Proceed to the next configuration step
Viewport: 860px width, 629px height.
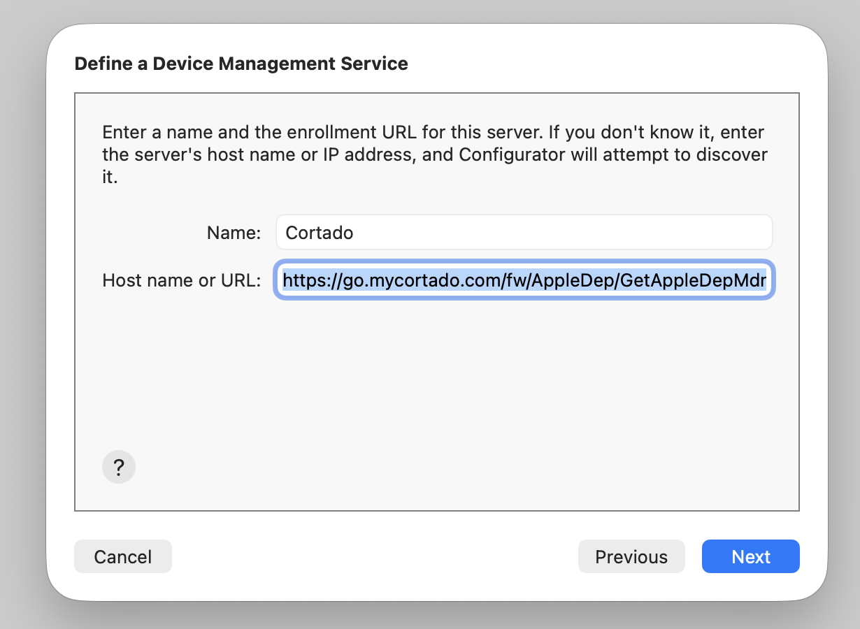point(750,556)
